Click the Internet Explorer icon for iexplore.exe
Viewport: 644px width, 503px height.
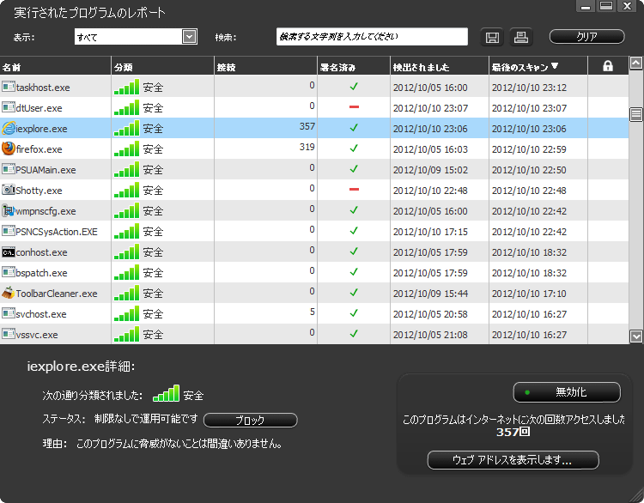(x=9, y=128)
